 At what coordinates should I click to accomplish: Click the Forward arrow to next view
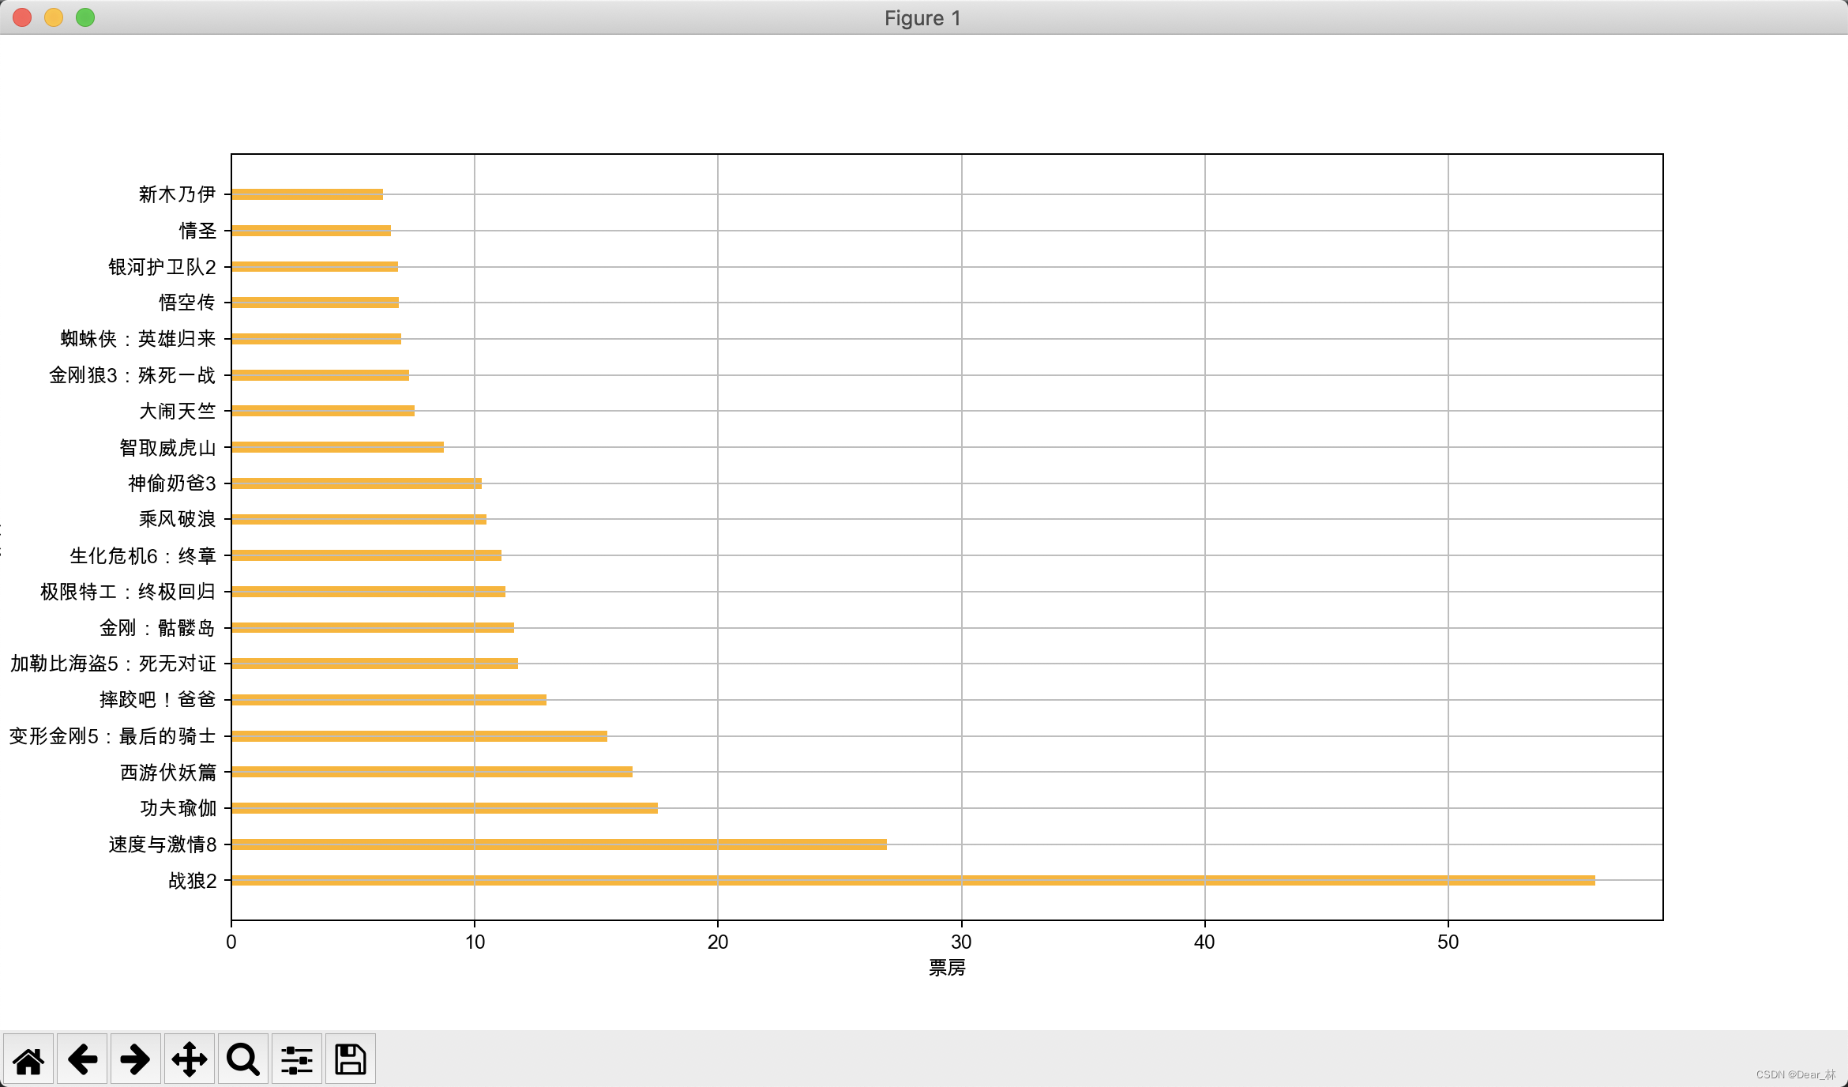coord(136,1059)
